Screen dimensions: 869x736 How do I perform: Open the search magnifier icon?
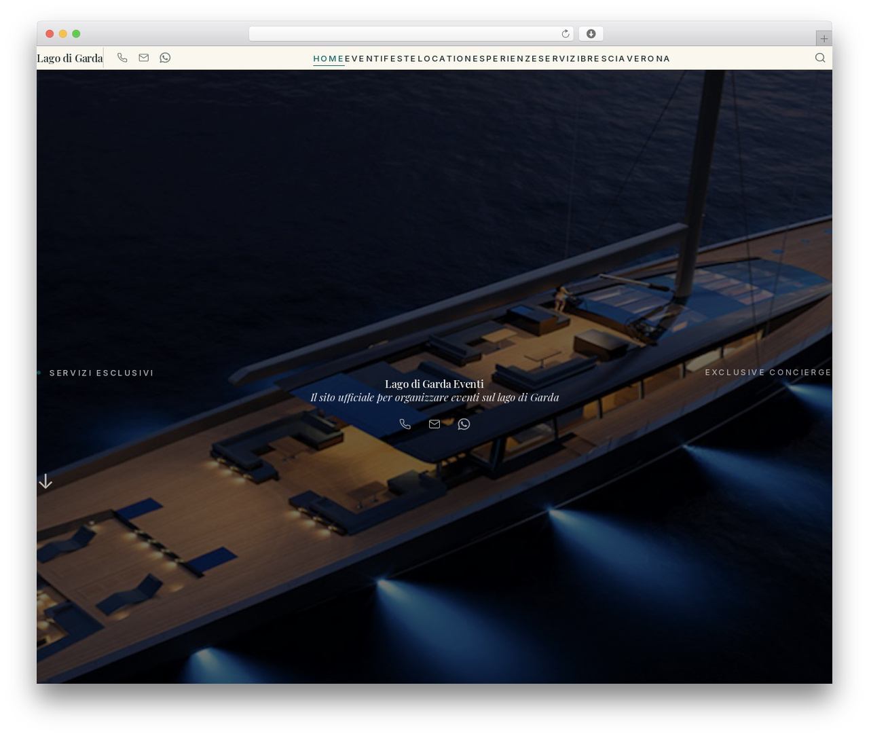[x=820, y=58]
